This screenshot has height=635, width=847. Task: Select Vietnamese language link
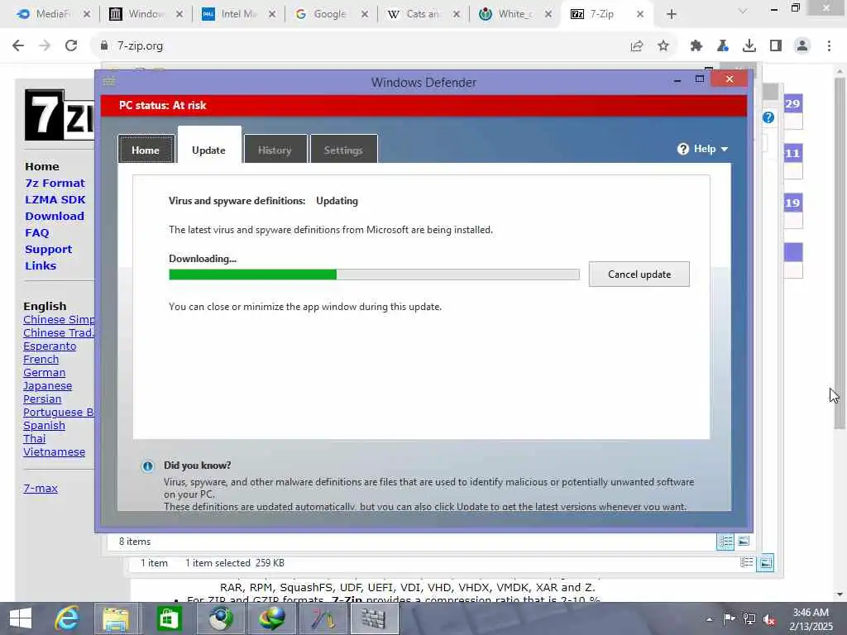(54, 452)
